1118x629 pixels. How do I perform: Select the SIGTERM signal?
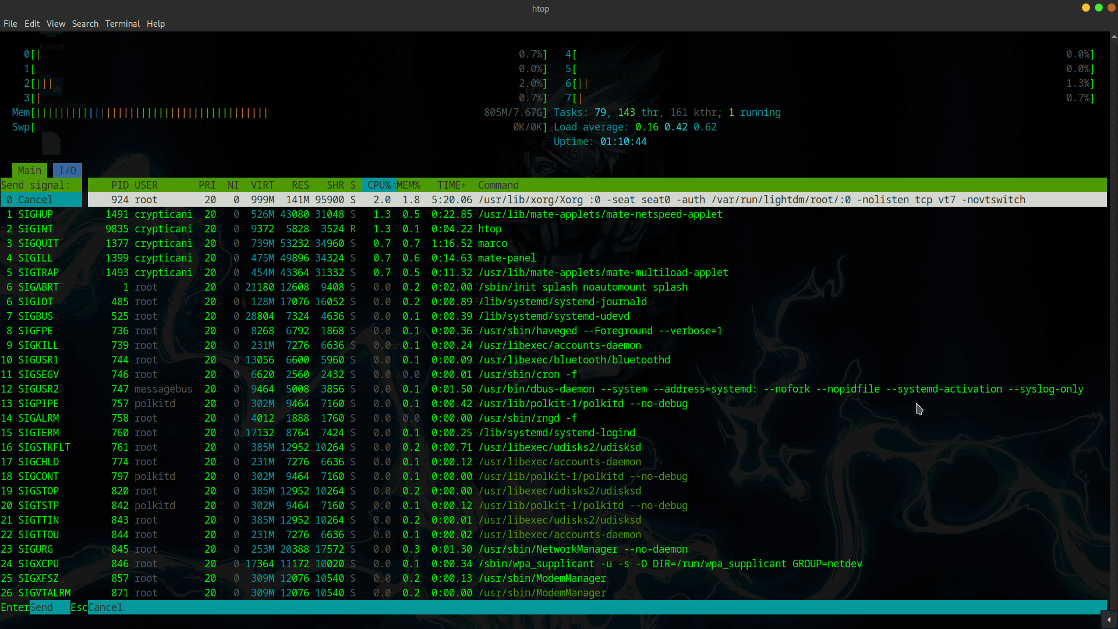click(38, 432)
